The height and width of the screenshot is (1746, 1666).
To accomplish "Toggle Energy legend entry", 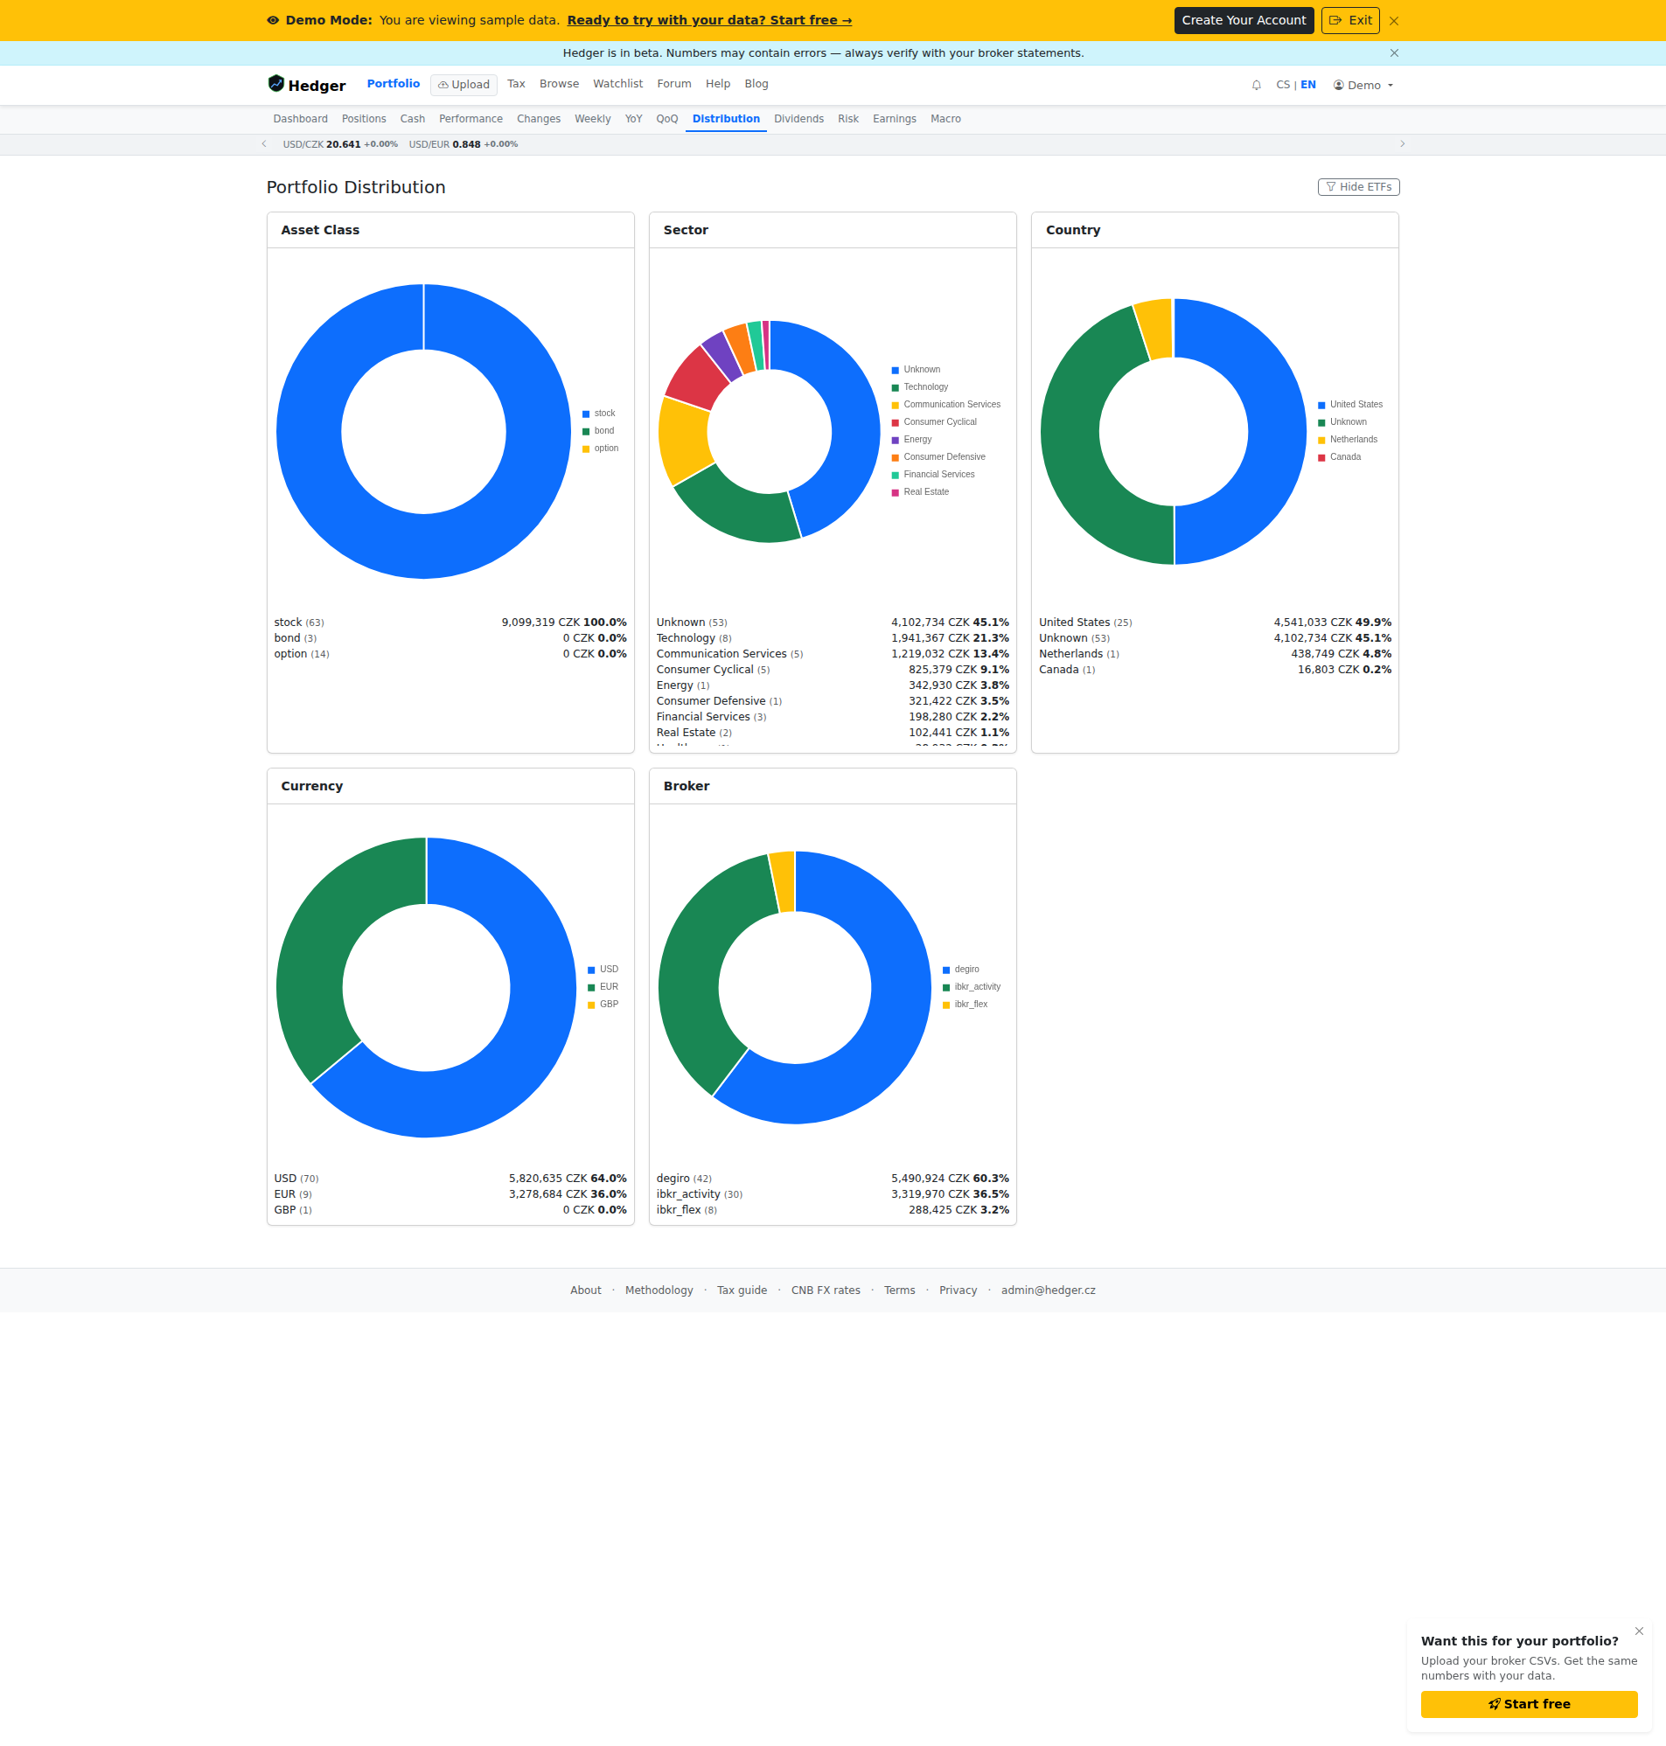I will point(912,440).
